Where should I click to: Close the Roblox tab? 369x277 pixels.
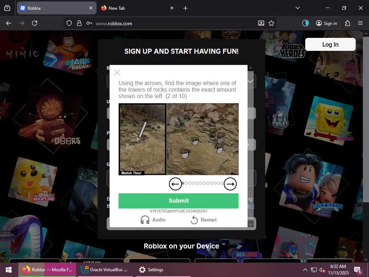coord(91,8)
